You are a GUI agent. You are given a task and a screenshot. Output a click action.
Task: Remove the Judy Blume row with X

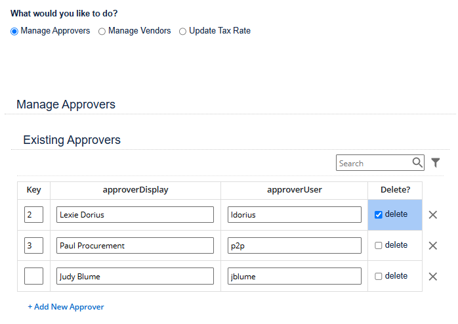(433, 277)
